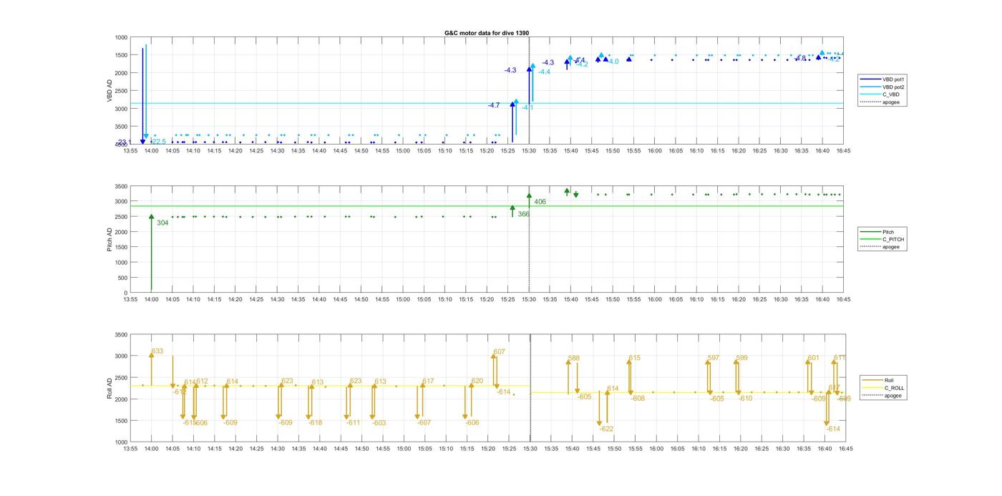Click the "22.5" VBD data label
The image size is (1002, 496).
(x=159, y=142)
